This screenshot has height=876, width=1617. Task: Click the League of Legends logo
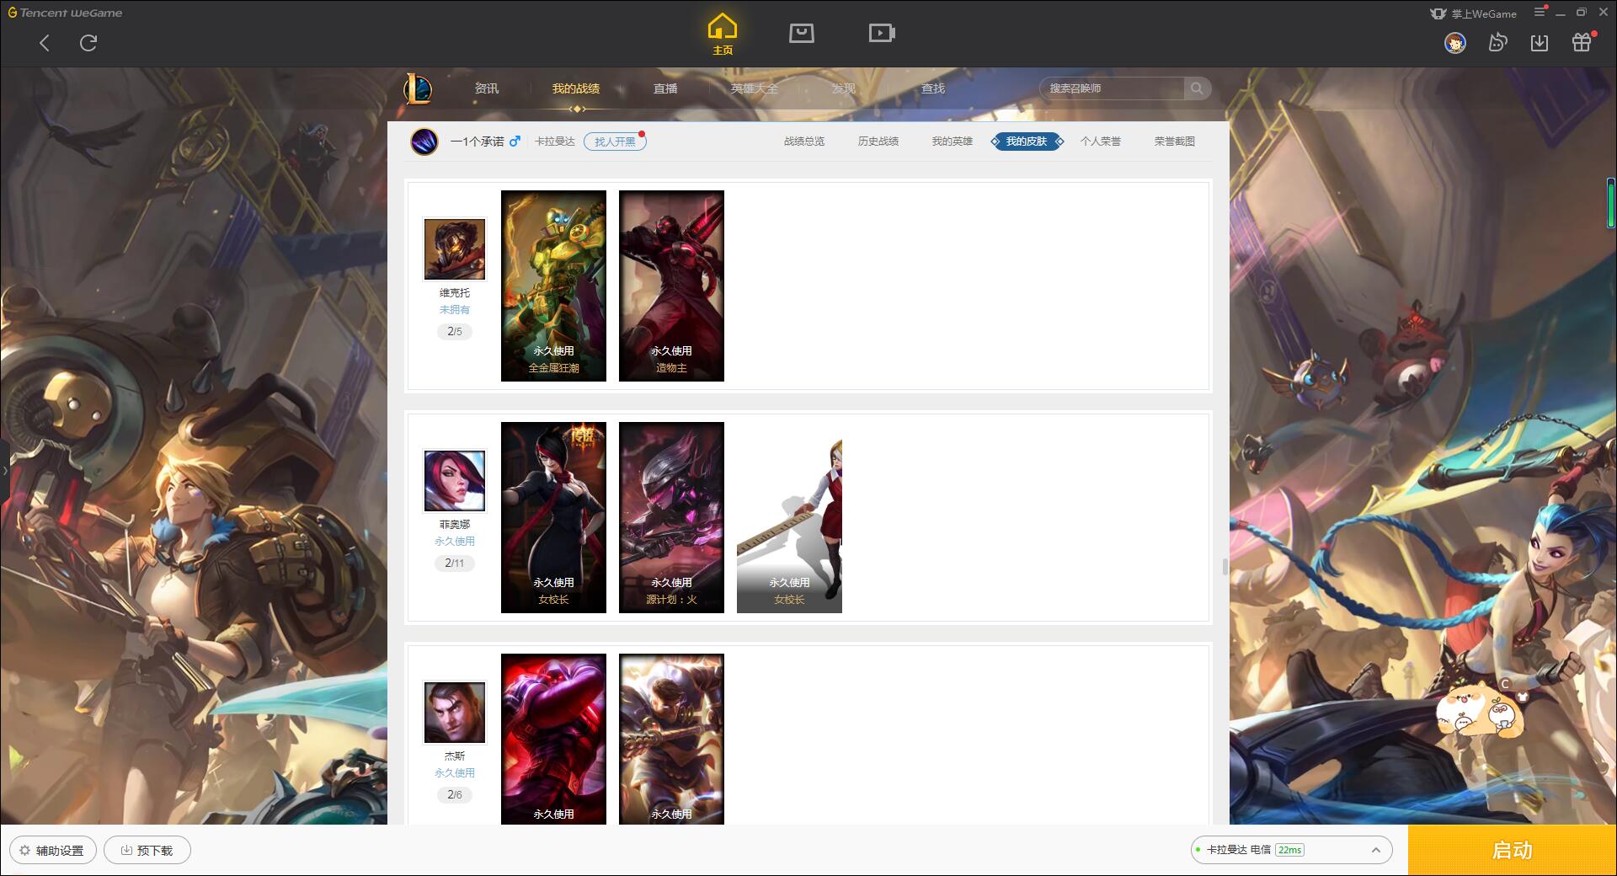(419, 88)
